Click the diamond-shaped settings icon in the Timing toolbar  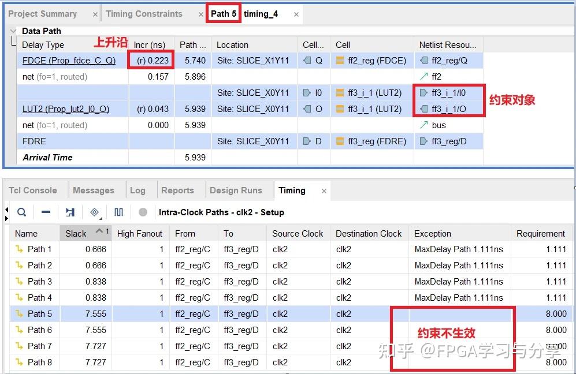pyautogui.click(x=95, y=212)
